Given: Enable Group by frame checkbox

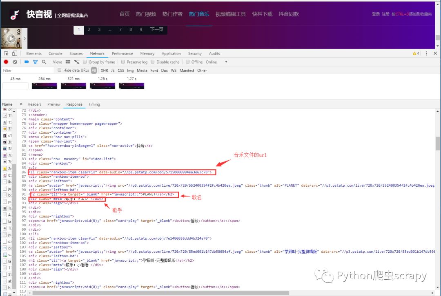Looking at the screenshot, I should point(85,62).
